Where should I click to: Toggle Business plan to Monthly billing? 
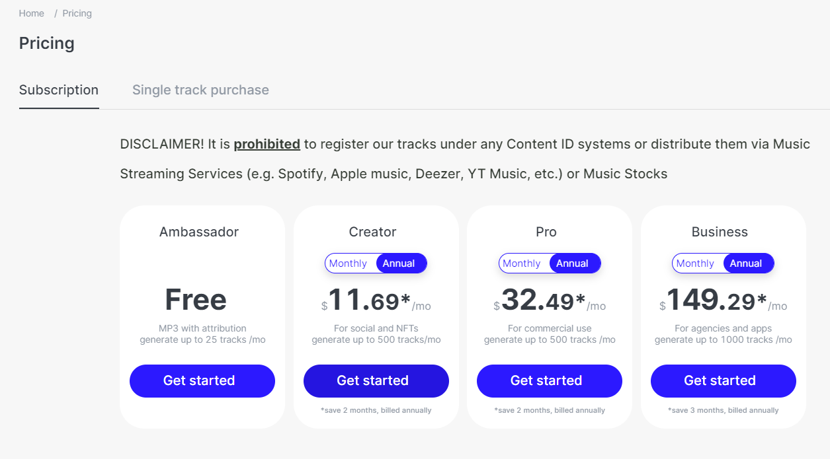[696, 264]
